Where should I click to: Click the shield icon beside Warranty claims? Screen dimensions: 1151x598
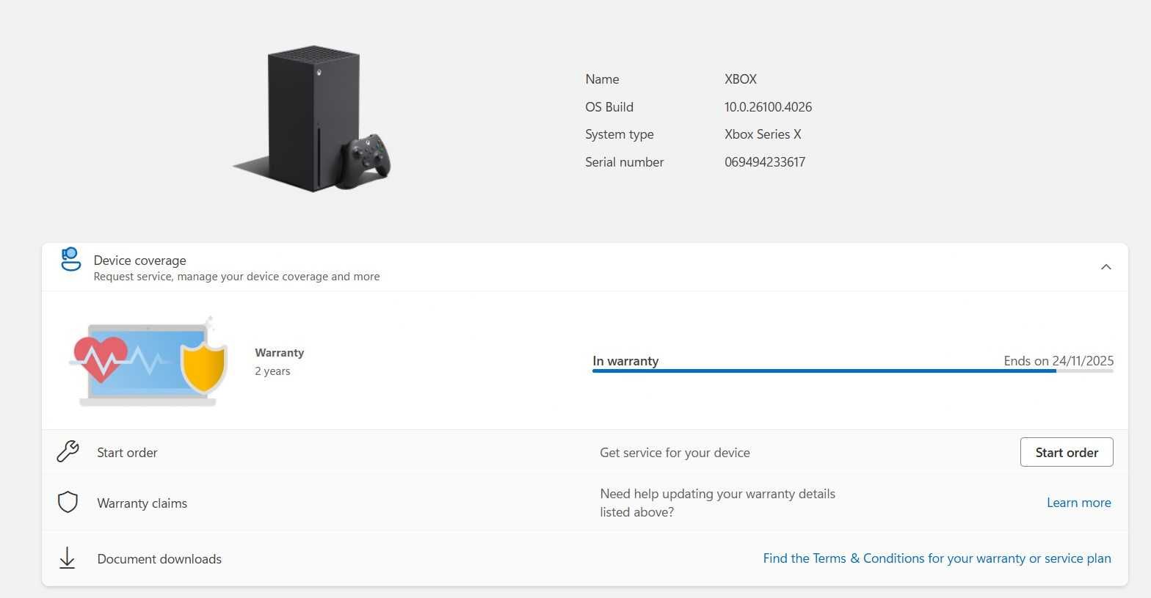68,502
